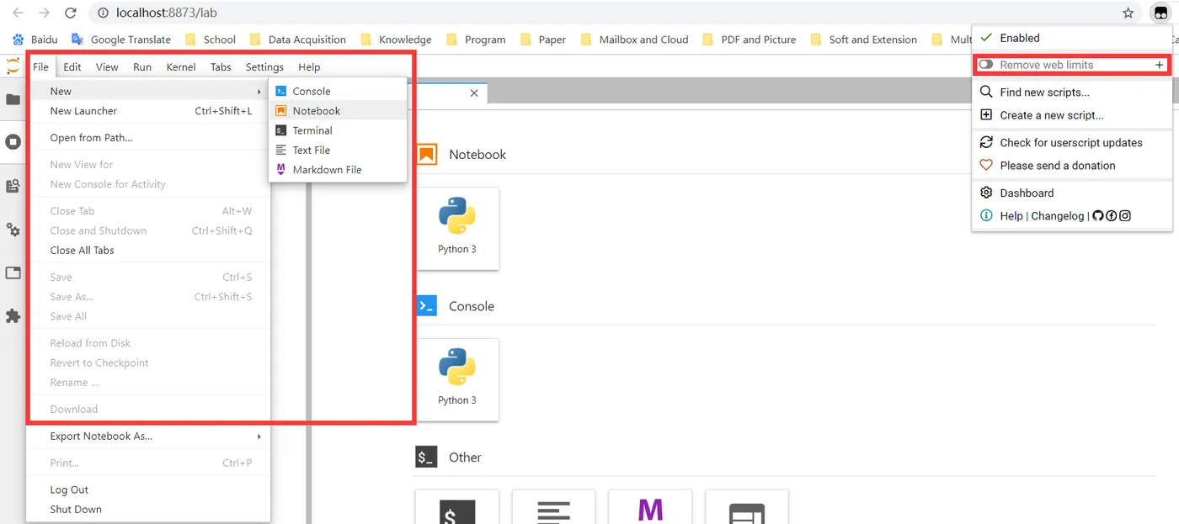Open the Settings menu
The image size is (1179, 524).
point(264,67)
